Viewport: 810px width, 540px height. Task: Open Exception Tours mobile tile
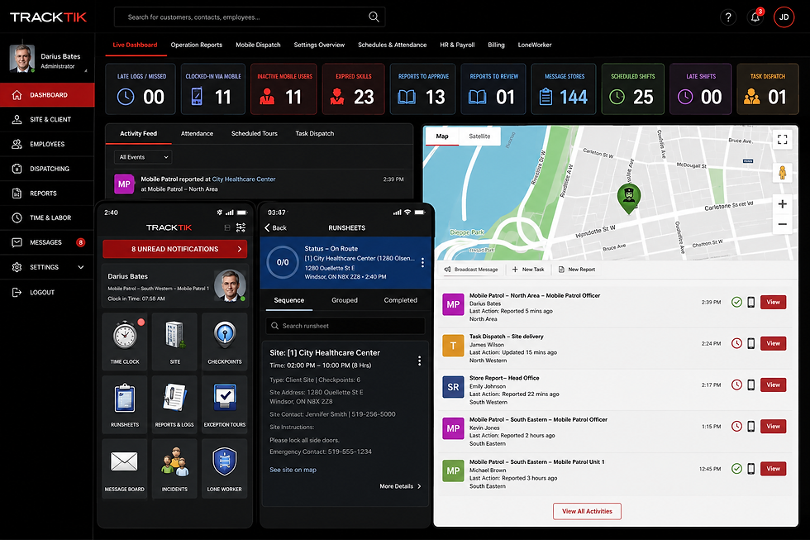point(224,404)
